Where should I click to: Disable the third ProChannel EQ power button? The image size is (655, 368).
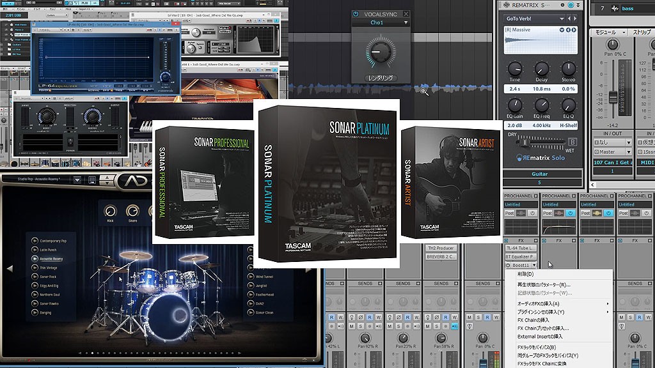point(609,213)
